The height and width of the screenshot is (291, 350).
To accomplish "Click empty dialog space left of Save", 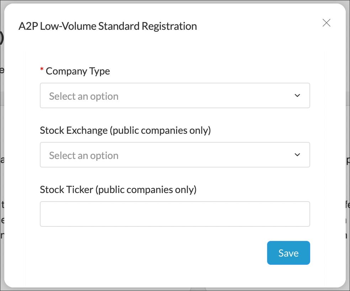I will 149,253.
